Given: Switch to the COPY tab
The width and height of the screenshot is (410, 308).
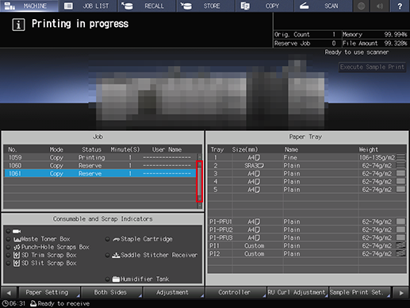Looking at the screenshot, I should click(264, 6).
